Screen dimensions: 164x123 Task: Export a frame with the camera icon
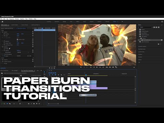tap(113, 67)
